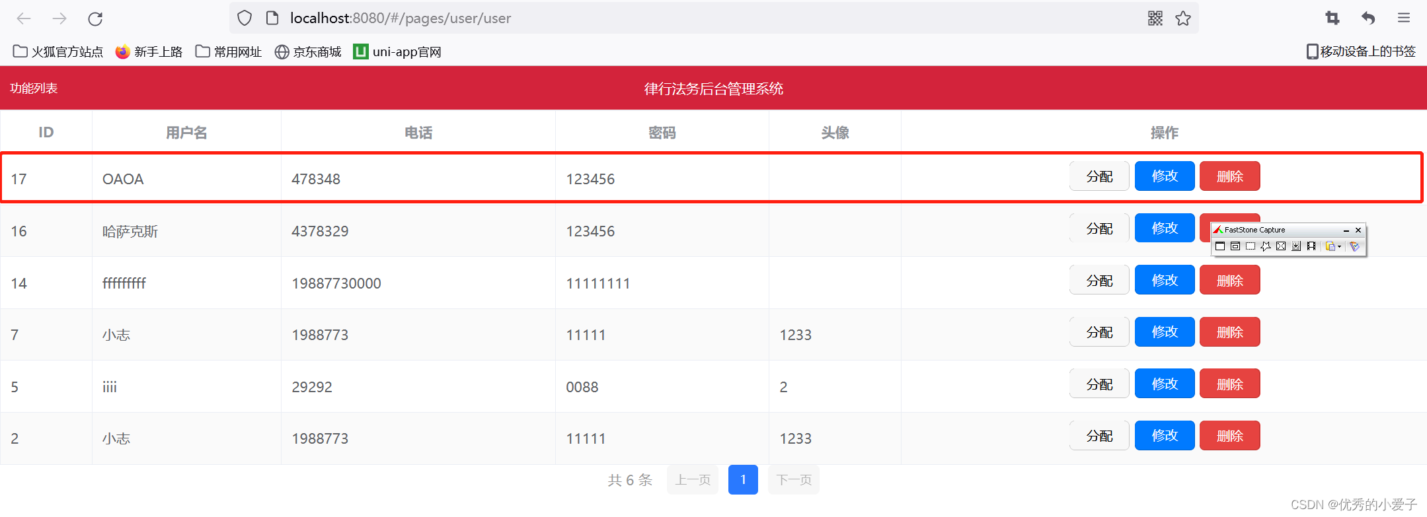Click 修改 for user OAOA
This screenshot has height=517, width=1427.
point(1165,176)
